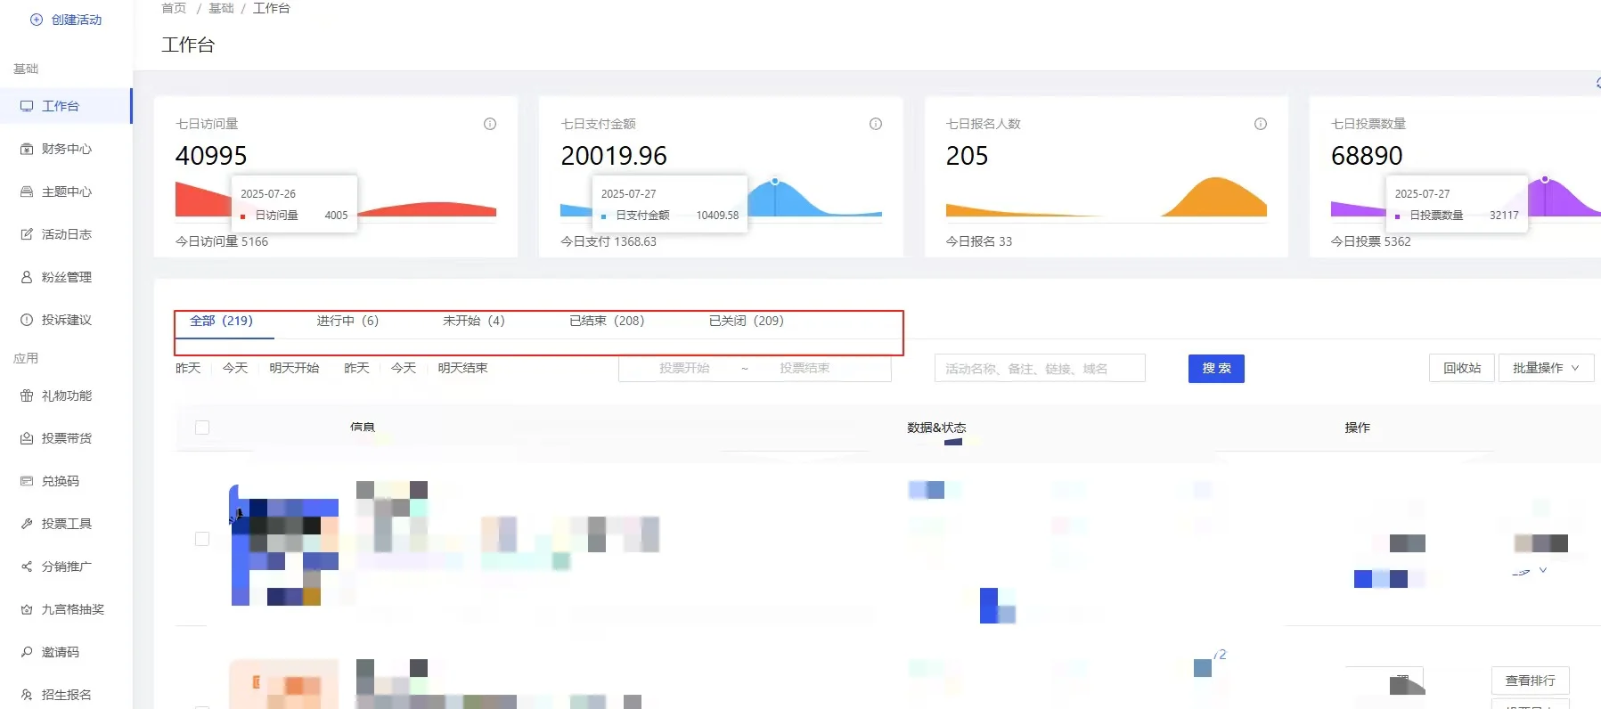The image size is (1601, 709).
Task: Click the 投票结束 date input
Action: point(805,368)
